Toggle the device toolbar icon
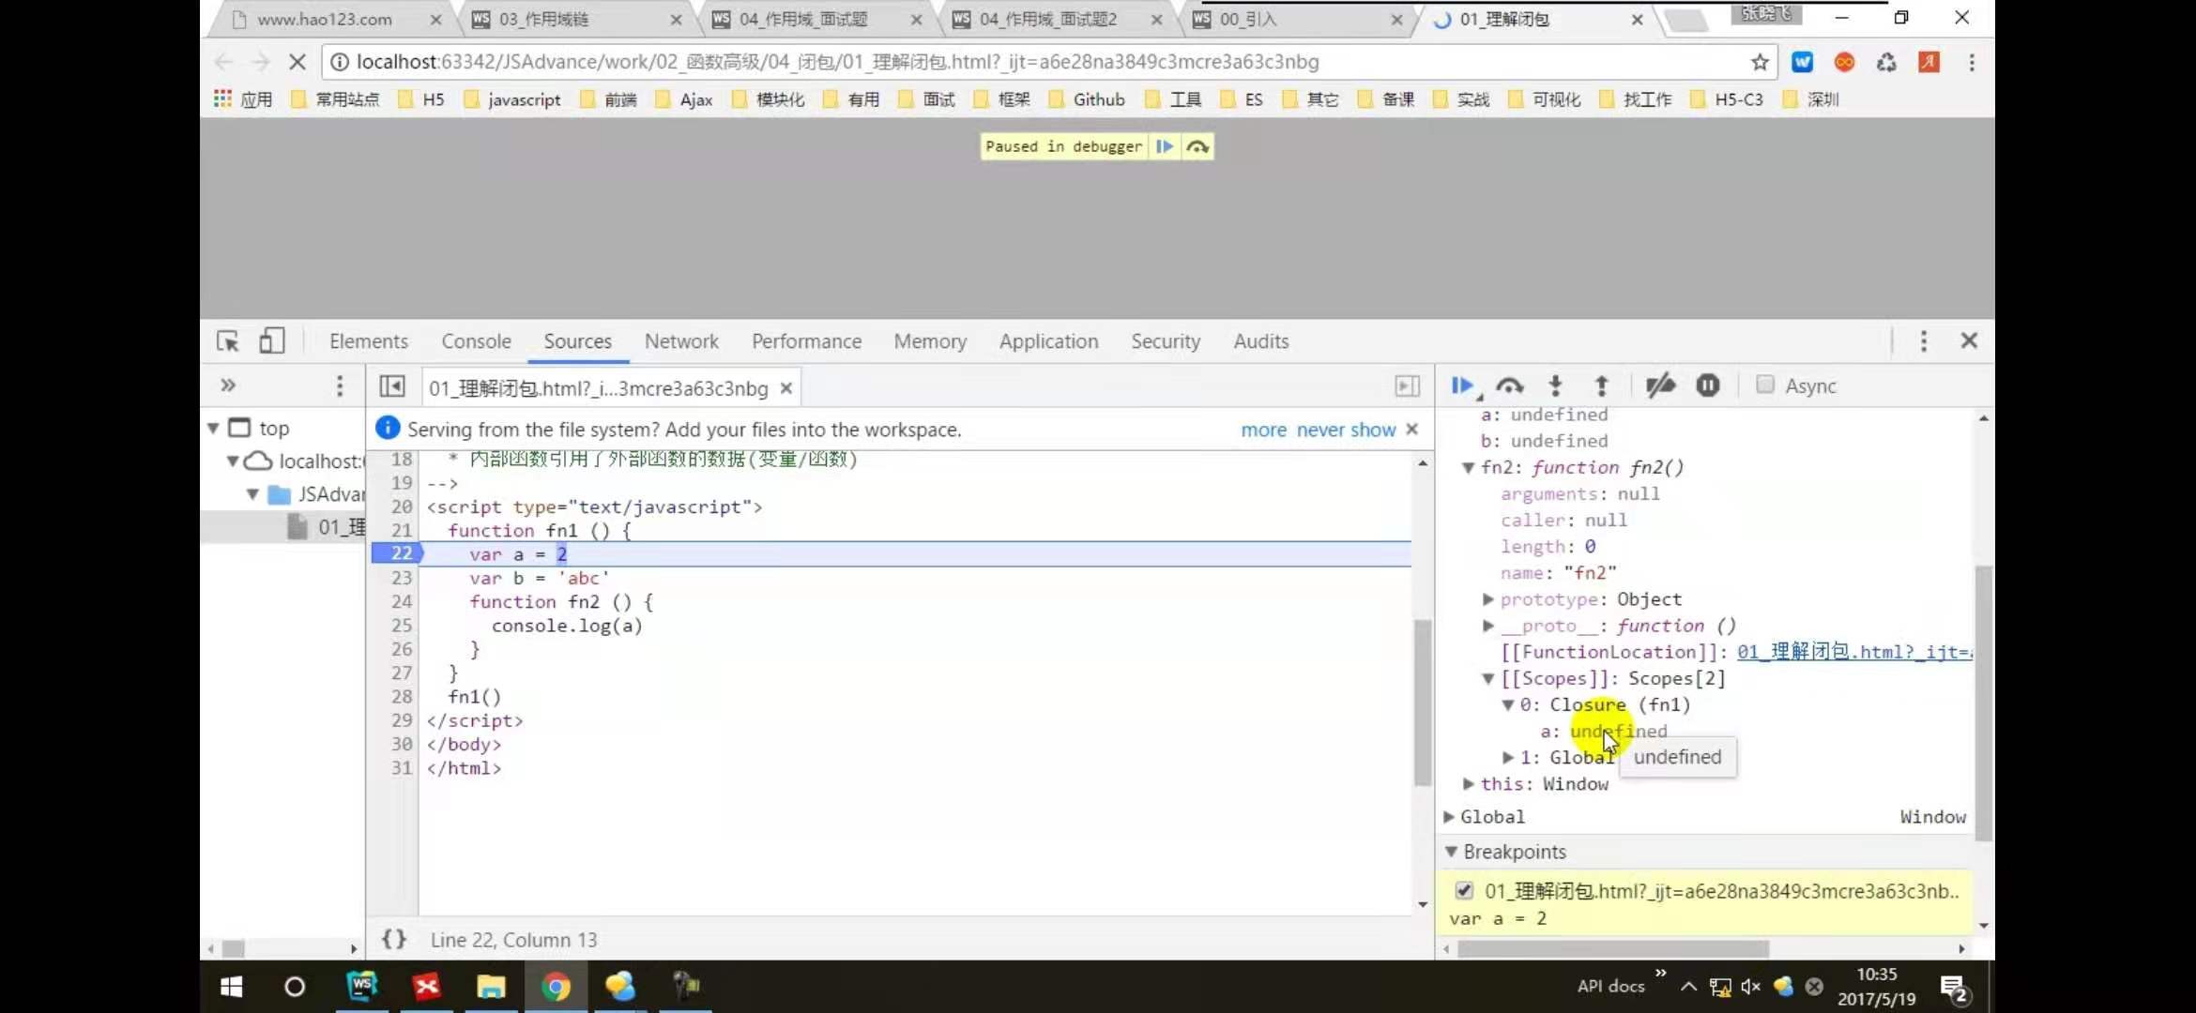This screenshot has width=2196, height=1013. pos(271,340)
